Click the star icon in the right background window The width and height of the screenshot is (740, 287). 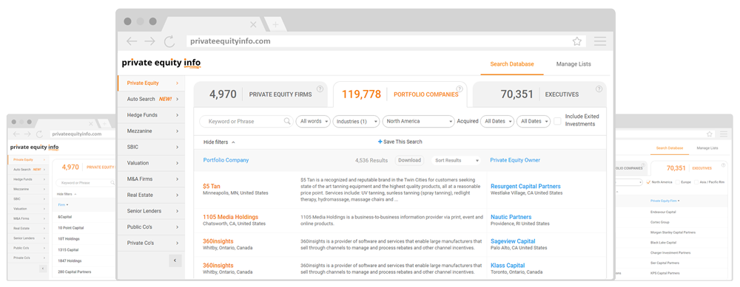pyautogui.click(x=710, y=134)
